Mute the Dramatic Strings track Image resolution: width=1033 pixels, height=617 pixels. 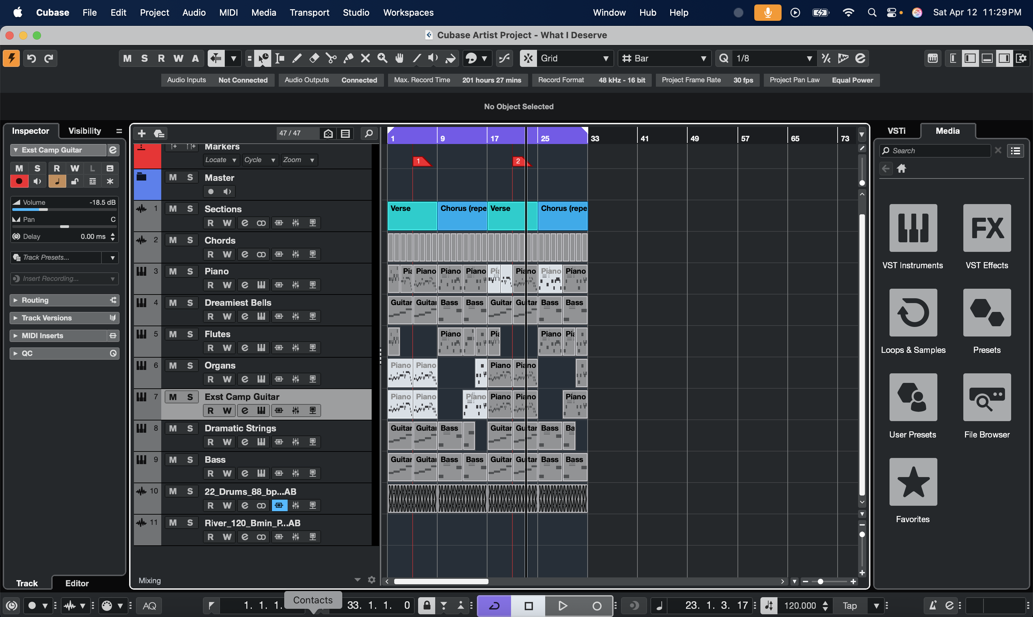(173, 428)
